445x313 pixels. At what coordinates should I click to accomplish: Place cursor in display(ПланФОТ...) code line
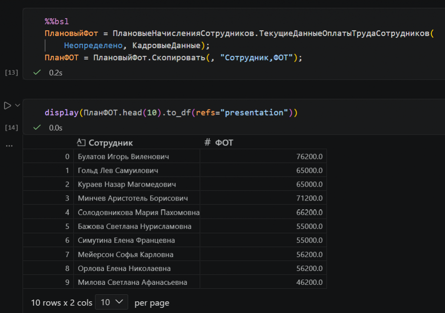tap(171, 112)
